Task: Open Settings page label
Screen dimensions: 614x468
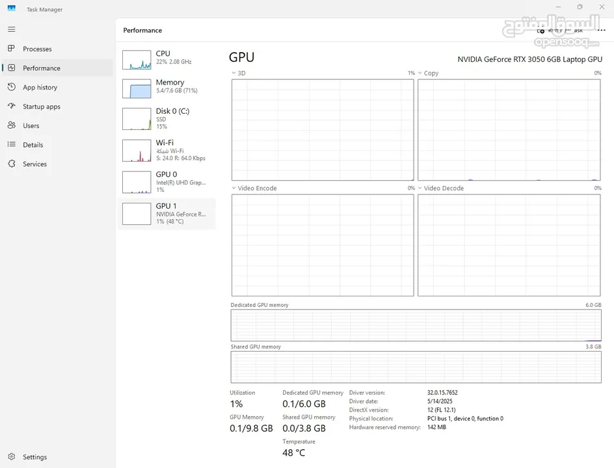Action: [34, 457]
